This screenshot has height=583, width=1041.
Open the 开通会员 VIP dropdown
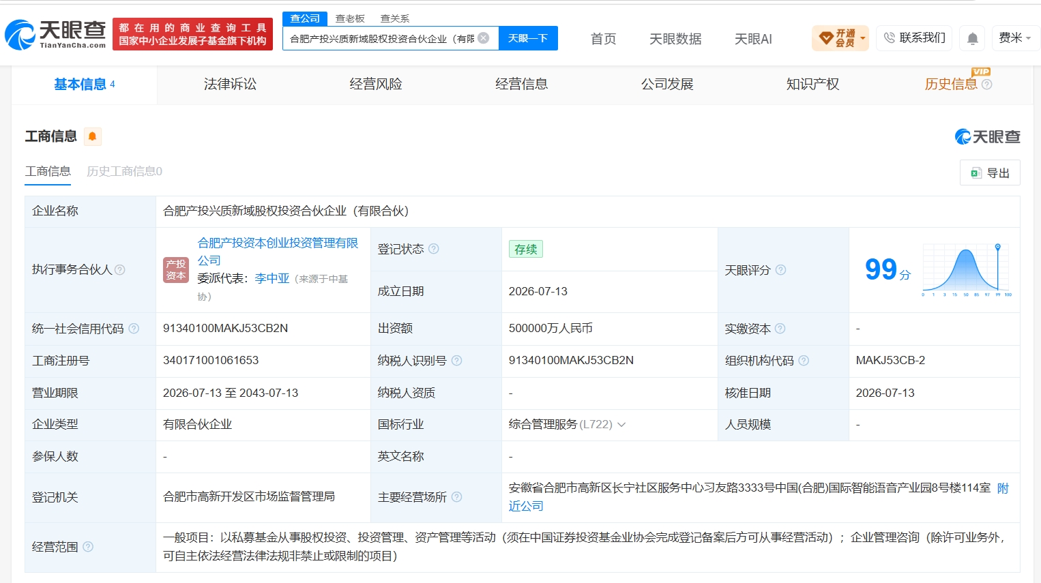click(x=840, y=38)
